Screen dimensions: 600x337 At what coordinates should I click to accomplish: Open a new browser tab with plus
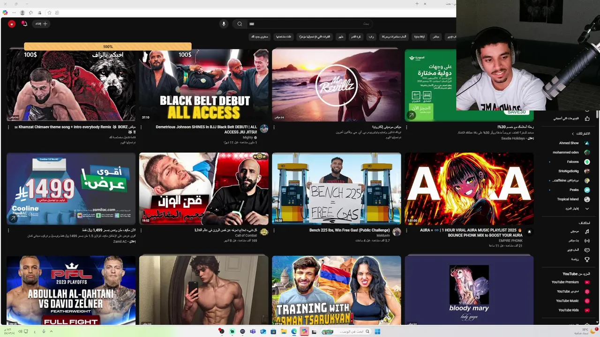pyautogui.click(x=417, y=4)
